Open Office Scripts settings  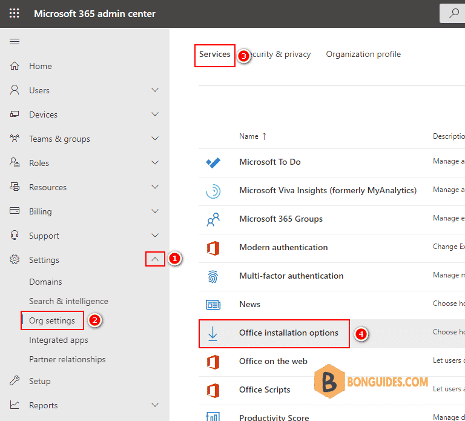pos(265,390)
